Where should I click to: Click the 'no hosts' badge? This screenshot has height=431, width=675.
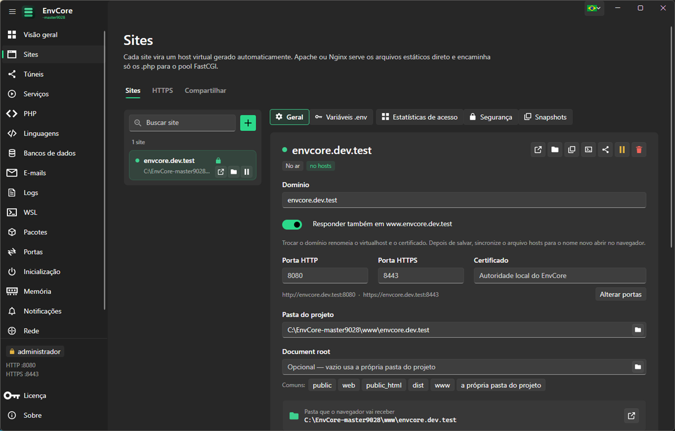click(321, 166)
